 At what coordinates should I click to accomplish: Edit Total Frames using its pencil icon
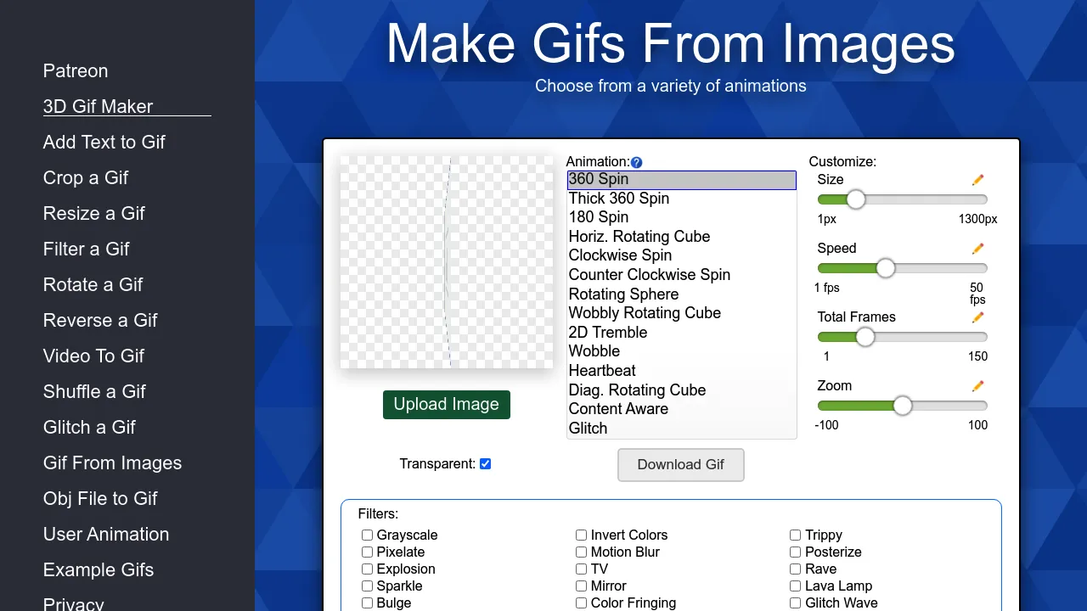pos(977,317)
